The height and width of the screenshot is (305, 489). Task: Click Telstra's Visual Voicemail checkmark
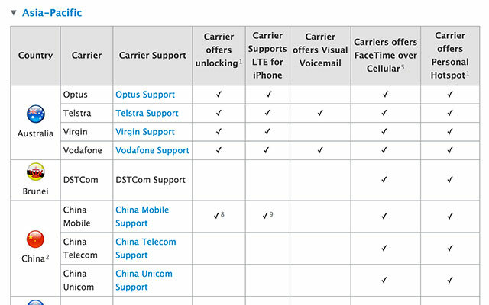coord(320,113)
